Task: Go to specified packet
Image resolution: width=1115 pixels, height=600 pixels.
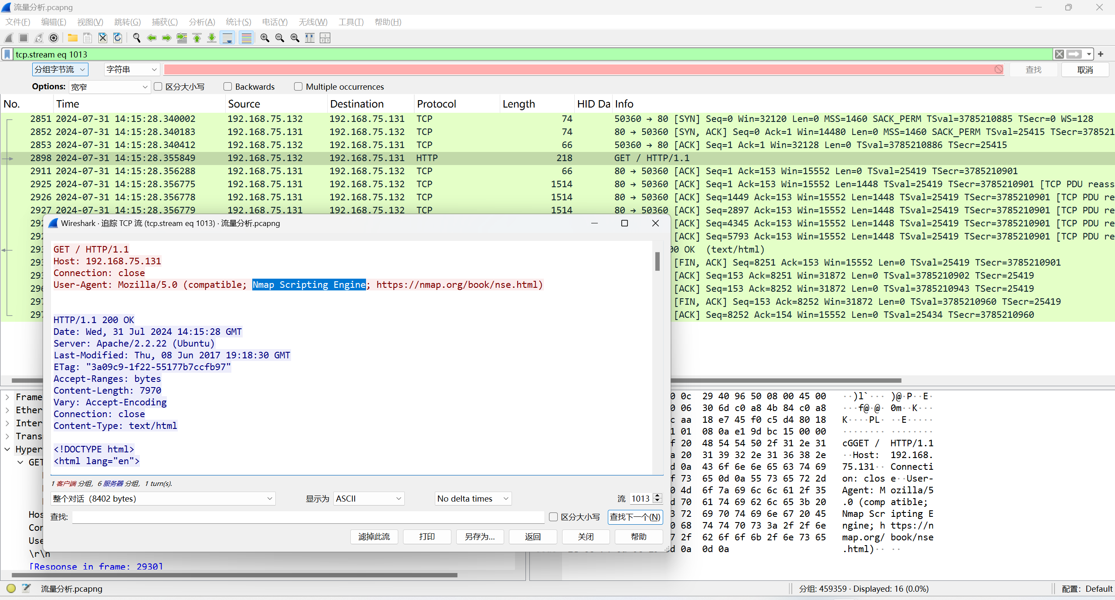Action: pos(182,38)
